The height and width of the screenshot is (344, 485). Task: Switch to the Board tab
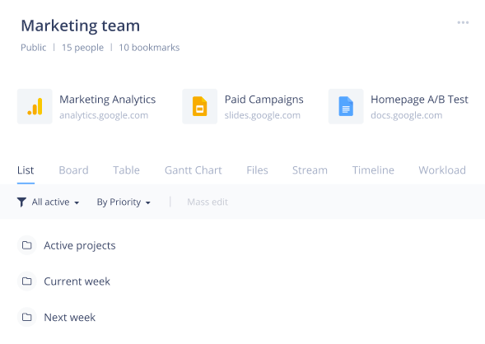pyautogui.click(x=73, y=170)
